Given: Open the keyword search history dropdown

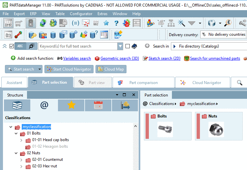Looking at the screenshot, I should pos(120,46).
